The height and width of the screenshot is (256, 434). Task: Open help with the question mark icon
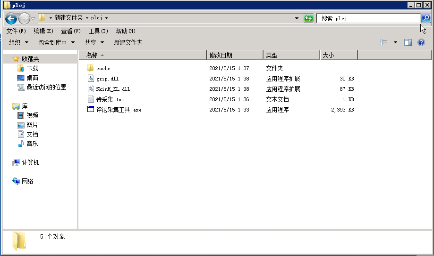point(421,42)
